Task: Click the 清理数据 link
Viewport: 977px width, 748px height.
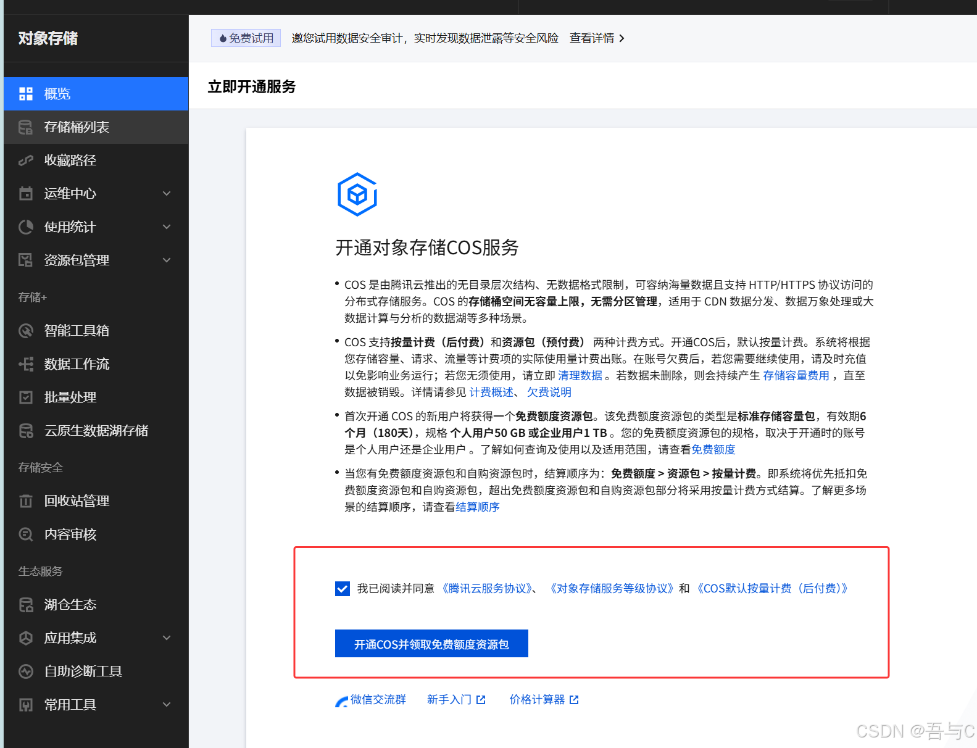Action: click(580, 376)
